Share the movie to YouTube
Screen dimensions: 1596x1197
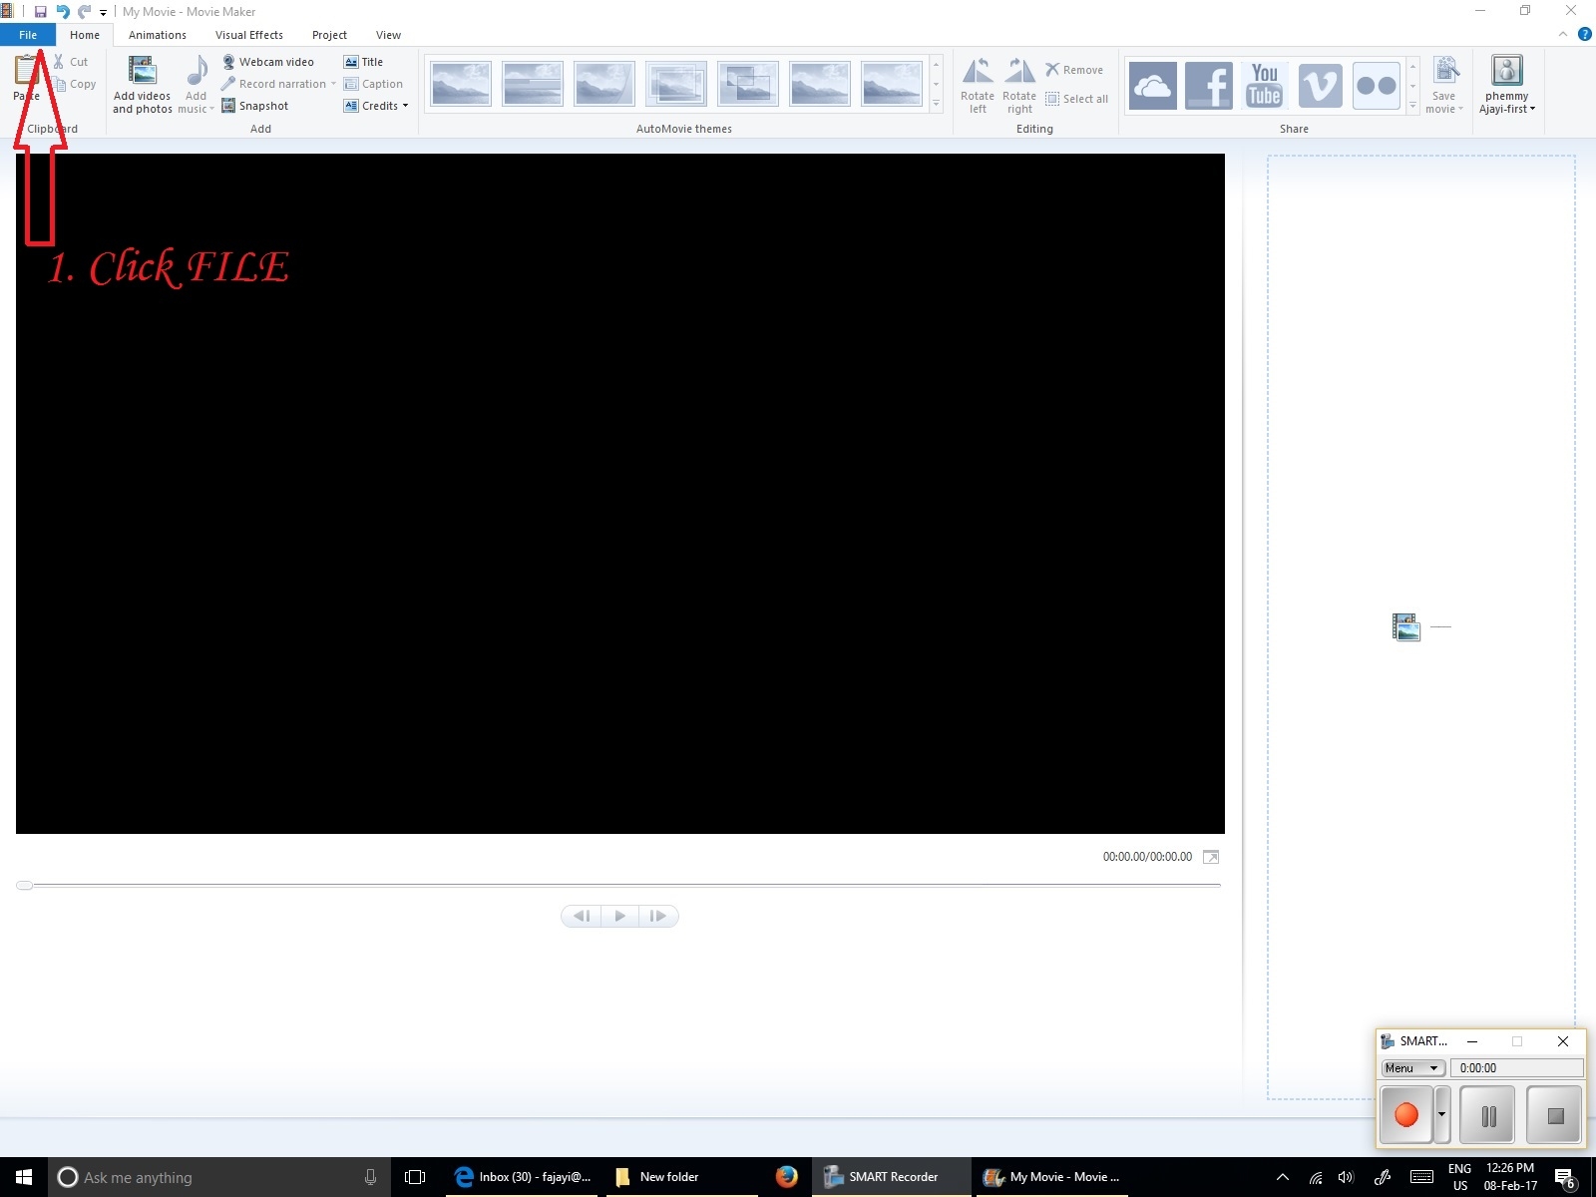click(1264, 85)
